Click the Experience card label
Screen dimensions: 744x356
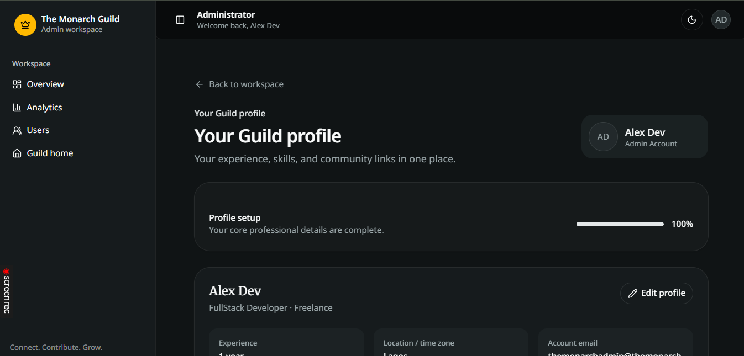[238, 343]
